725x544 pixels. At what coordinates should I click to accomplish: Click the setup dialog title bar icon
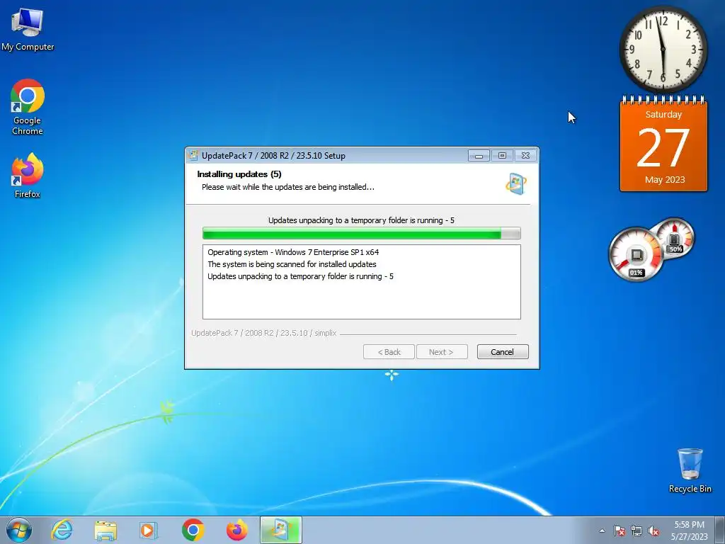(193, 155)
